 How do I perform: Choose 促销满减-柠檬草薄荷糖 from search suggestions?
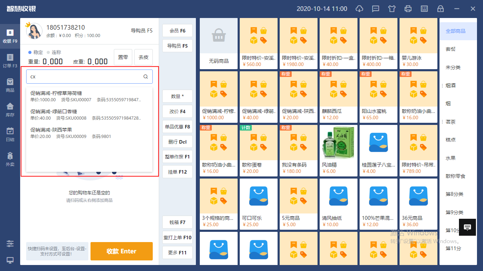56,93
